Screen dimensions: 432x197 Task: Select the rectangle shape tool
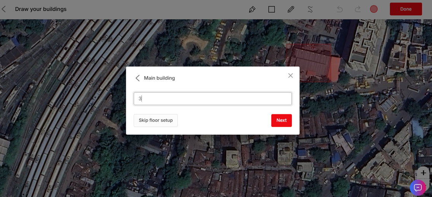click(x=271, y=9)
